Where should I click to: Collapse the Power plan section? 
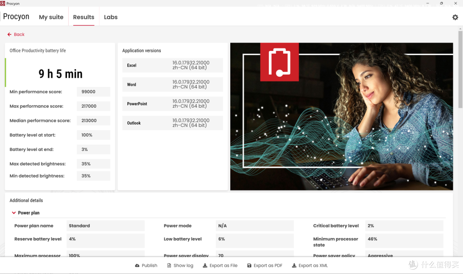point(14,213)
